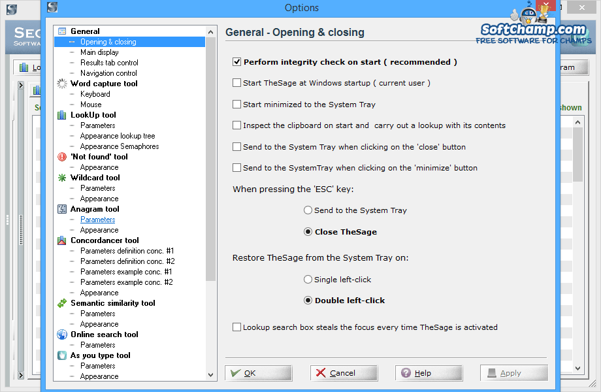Click the Semantic similarity tool arrows icon

(x=61, y=303)
